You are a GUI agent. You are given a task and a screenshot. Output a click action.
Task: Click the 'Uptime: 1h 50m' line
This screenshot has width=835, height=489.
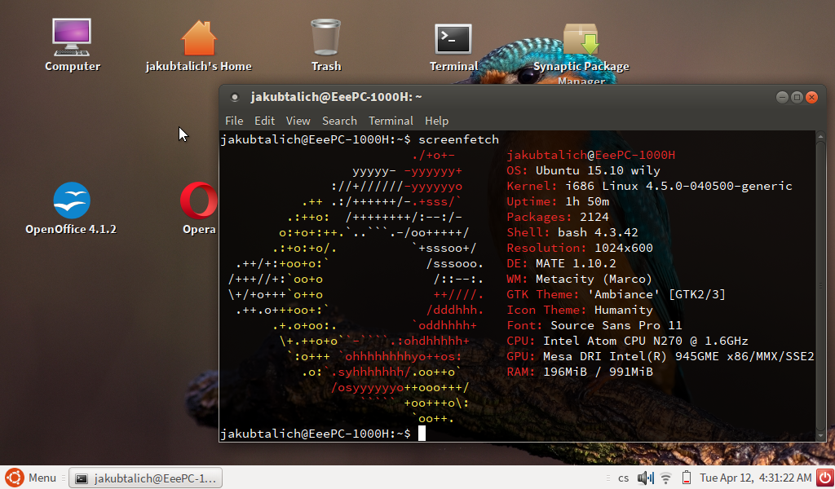point(558,201)
